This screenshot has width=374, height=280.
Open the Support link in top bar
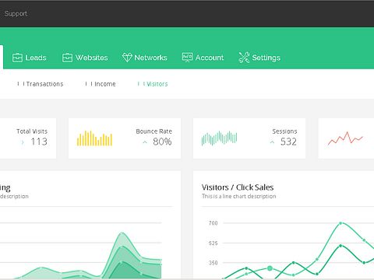(x=16, y=13)
